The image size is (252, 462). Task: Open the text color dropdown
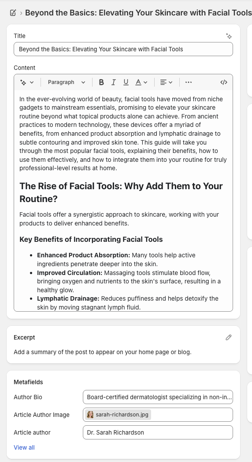coord(141,82)
